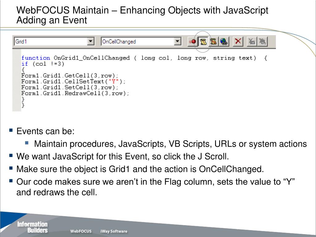The height and width of the screenshot is (237, 316).
Task: Click the Form1.Grid1.GetCell(3,row) code line
Action: [70, 76]
